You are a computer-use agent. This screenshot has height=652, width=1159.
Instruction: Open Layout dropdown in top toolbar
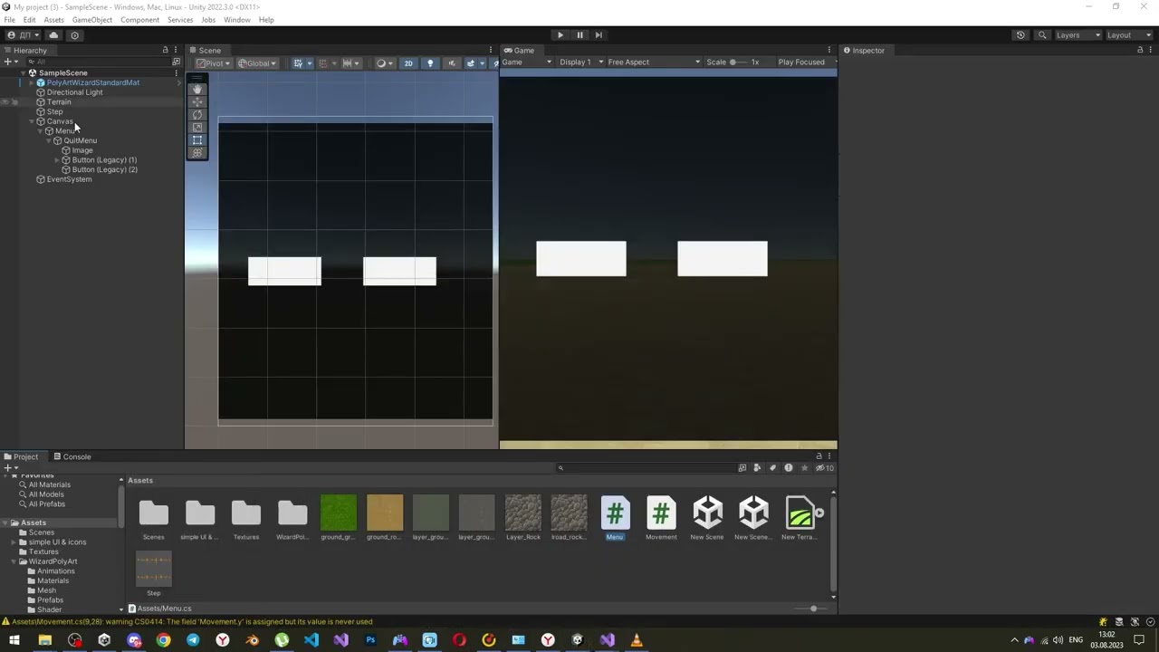point(1128,35)
